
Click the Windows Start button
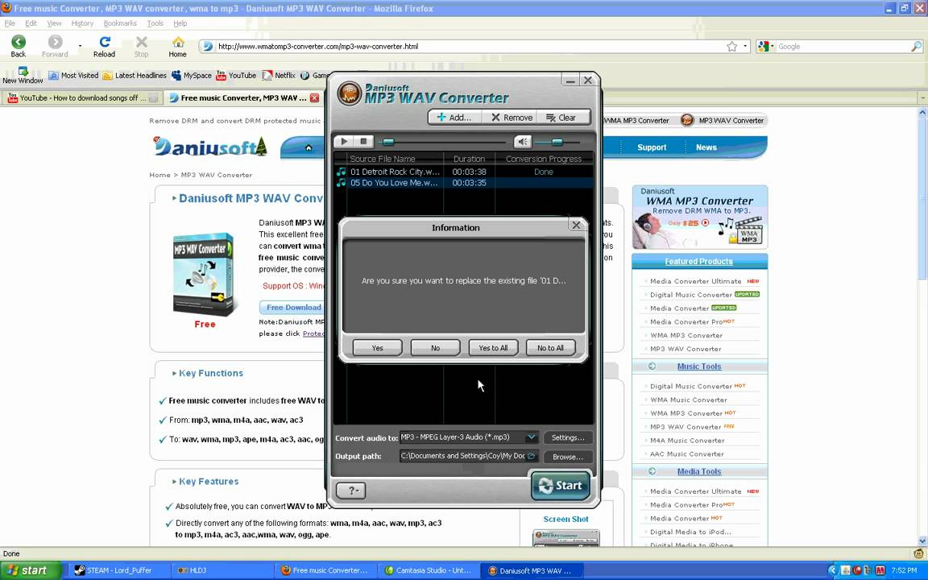coord(30,570)
